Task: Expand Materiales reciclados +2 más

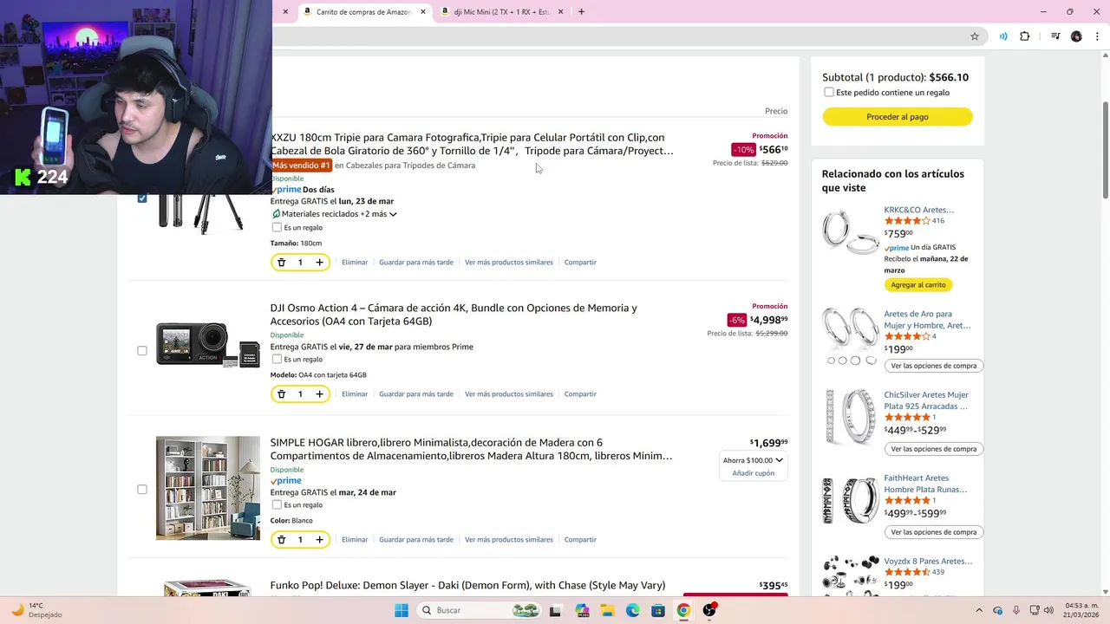Action: (x=335, y=214)
